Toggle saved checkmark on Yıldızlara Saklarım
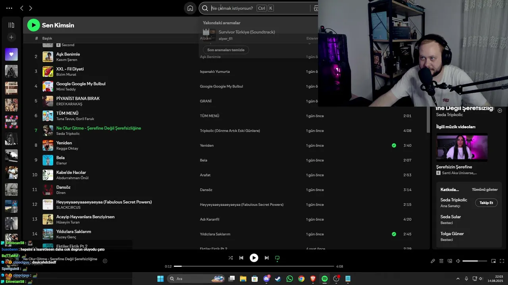Viewport: 508px width, 285px height. tap(394, 234)
